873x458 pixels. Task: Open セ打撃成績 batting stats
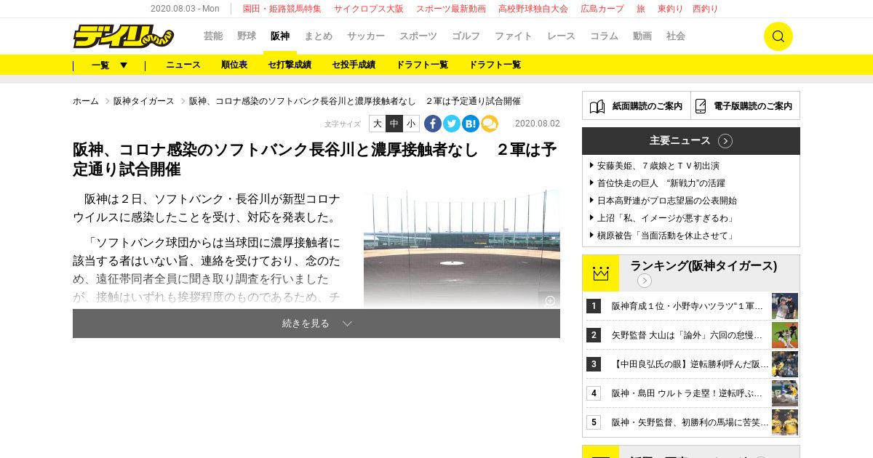tap(290, 65)
